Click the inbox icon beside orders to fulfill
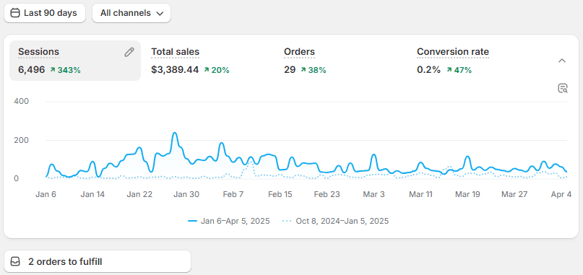The height and width of the screenshot is (275, 583). 15,261
